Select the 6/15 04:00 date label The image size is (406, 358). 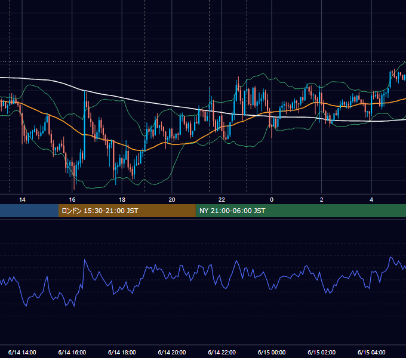tap(371, 352)
